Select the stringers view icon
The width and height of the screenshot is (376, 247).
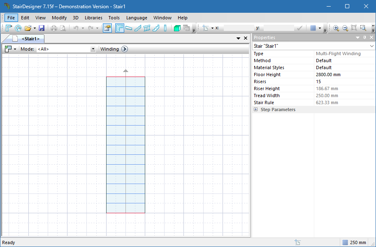[138, 28]
